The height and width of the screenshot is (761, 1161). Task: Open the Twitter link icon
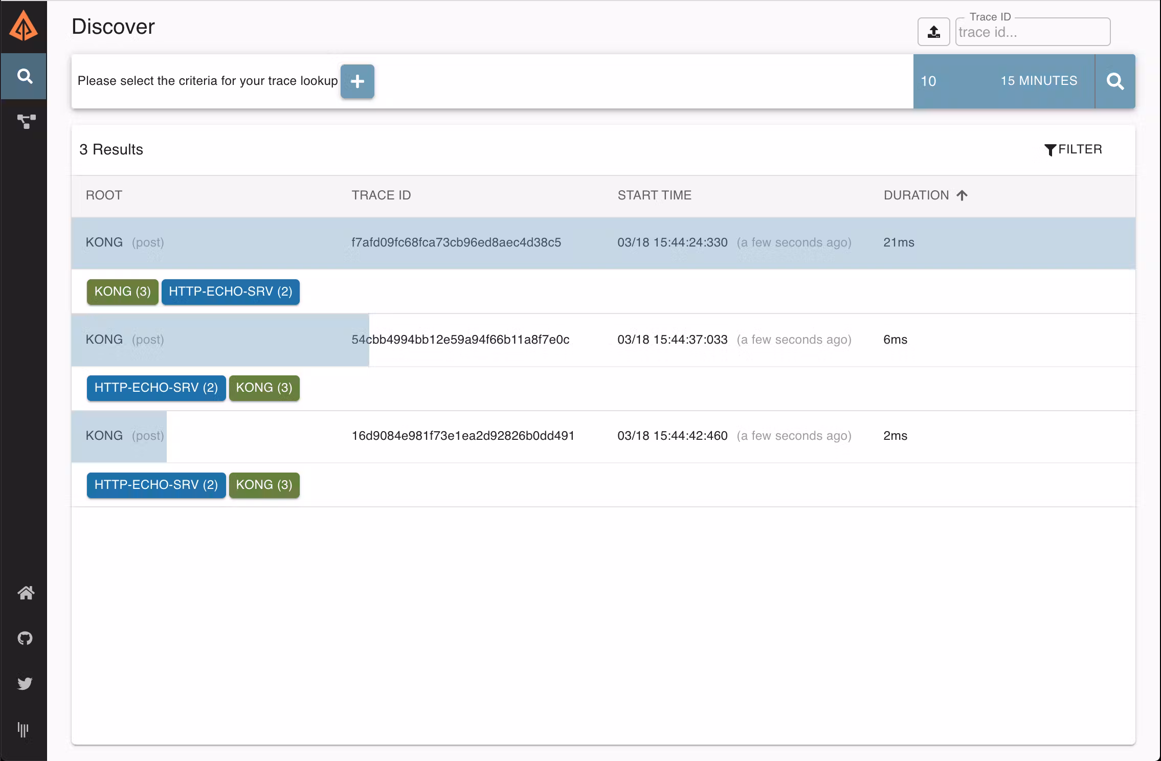25,683
